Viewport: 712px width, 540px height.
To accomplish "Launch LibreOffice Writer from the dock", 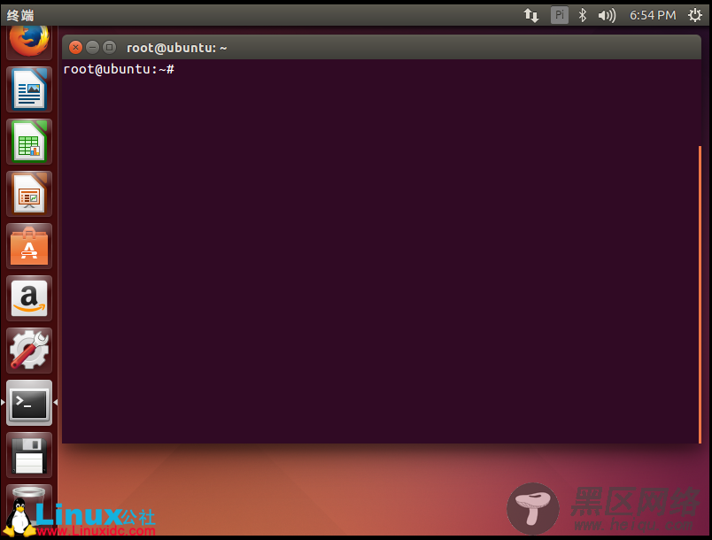I will point(29,89).
